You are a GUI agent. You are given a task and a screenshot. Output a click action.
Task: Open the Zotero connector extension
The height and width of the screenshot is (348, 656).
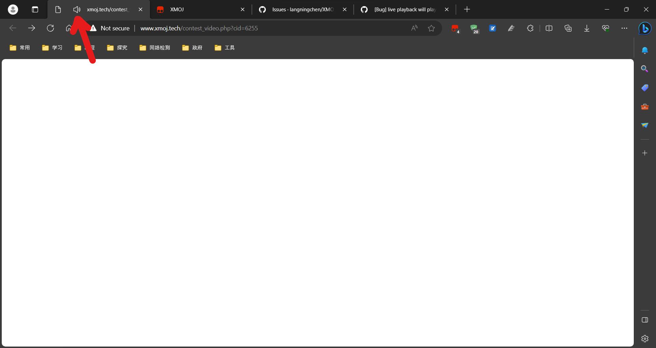point(492,28)
